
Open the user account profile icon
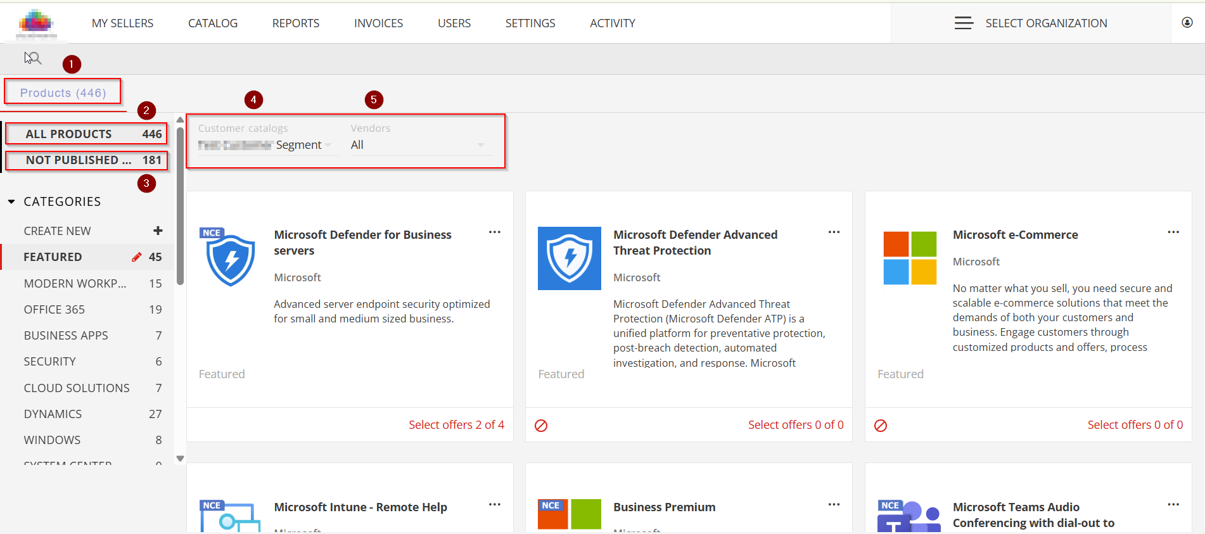(x=1187, y=23)
